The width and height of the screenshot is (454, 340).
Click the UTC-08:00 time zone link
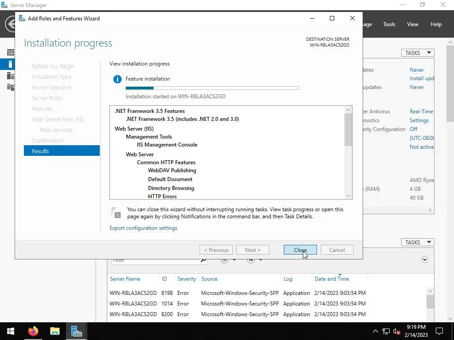(422, 138)
